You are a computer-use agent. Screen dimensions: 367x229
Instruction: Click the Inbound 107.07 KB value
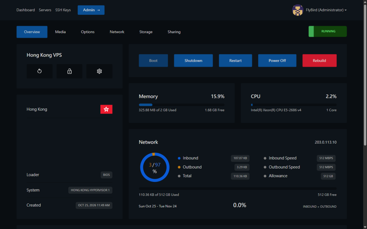coord(240,158)
